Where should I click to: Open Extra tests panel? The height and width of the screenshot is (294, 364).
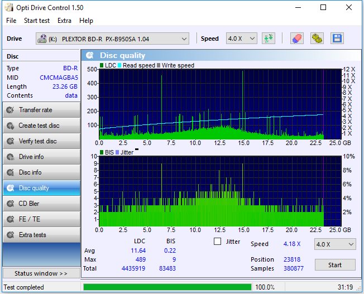point(41,235)
